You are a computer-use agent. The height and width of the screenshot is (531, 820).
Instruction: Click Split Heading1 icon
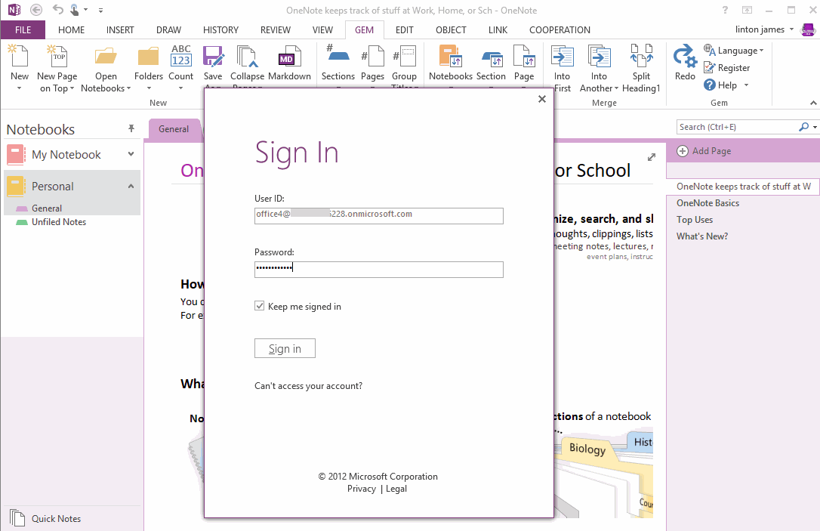pos(641,56)
